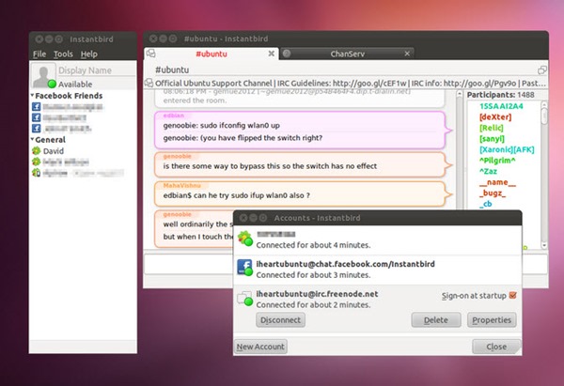Close the #ubuntu tab

pos(272,54)
